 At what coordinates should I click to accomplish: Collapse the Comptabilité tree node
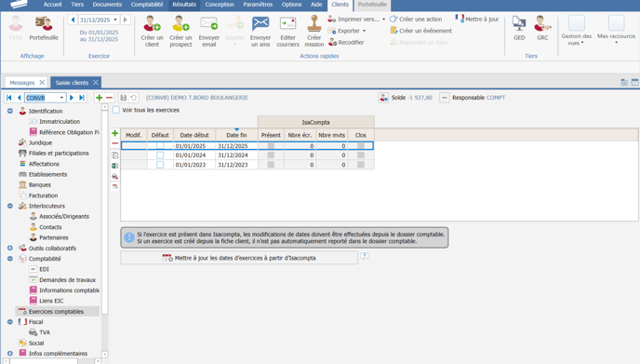[10, 259]
